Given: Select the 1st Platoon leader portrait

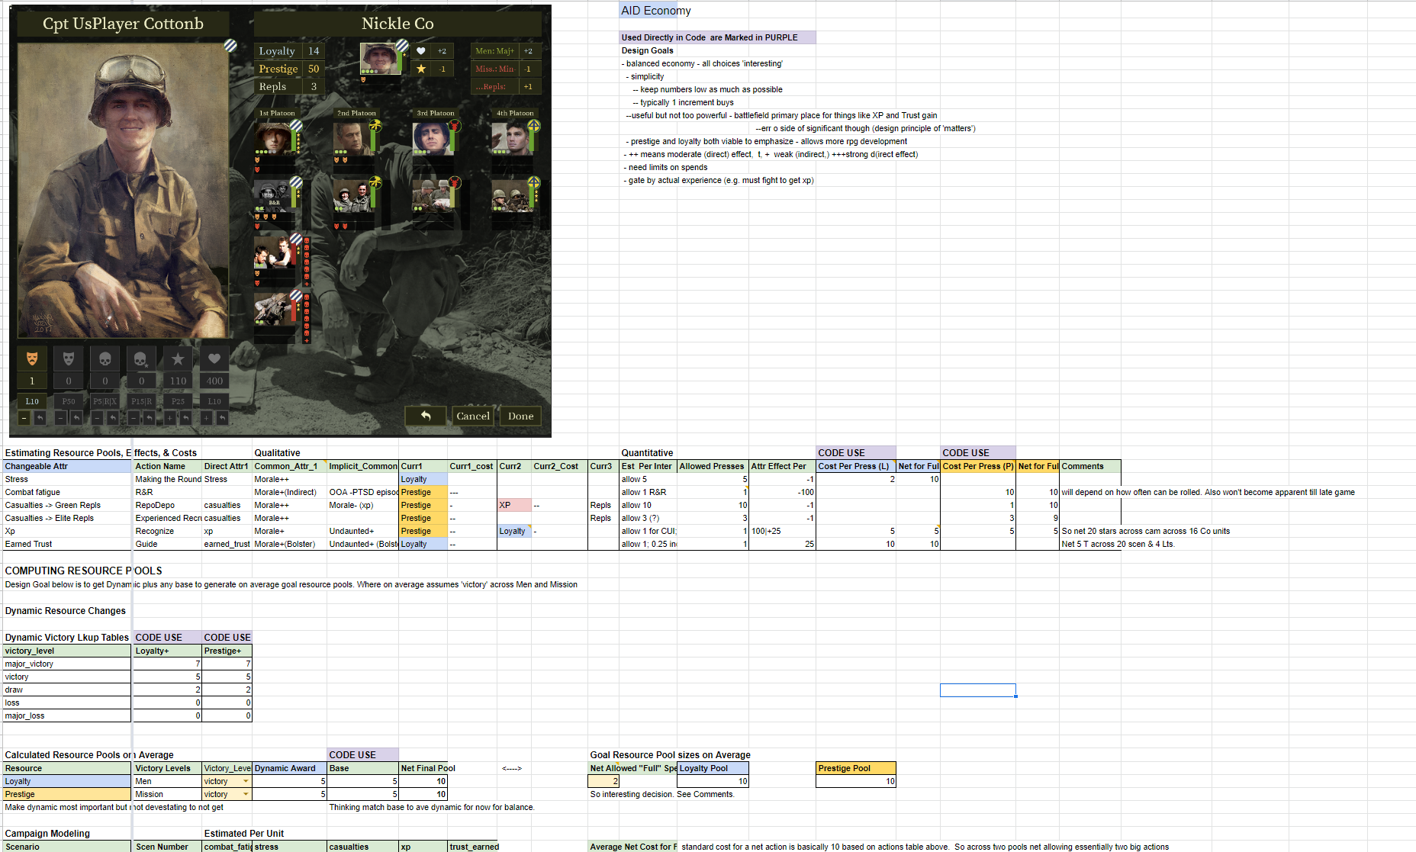Looking at the screenshot, I should pos(275,138).
